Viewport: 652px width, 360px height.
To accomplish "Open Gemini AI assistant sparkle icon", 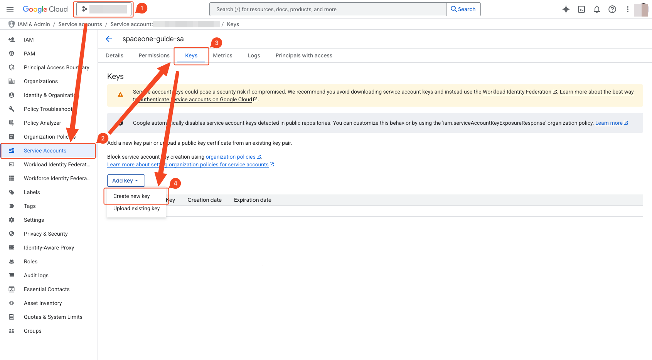I will [x=566, y=9].
